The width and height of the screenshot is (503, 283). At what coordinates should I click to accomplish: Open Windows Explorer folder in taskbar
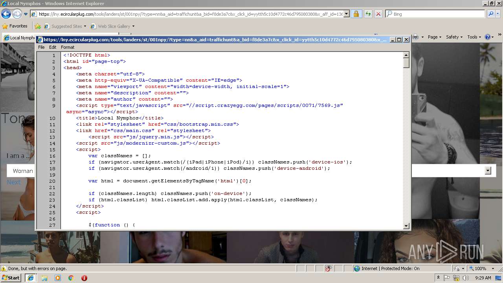(44, 278)
